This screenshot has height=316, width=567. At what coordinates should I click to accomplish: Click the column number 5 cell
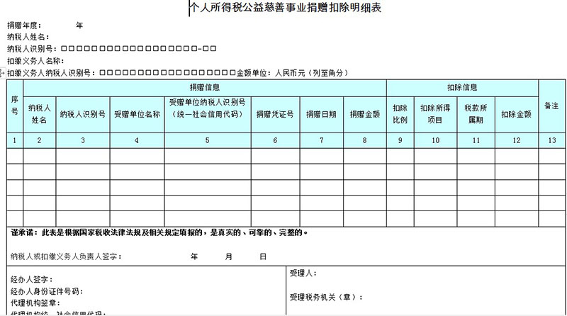(207, 140)
